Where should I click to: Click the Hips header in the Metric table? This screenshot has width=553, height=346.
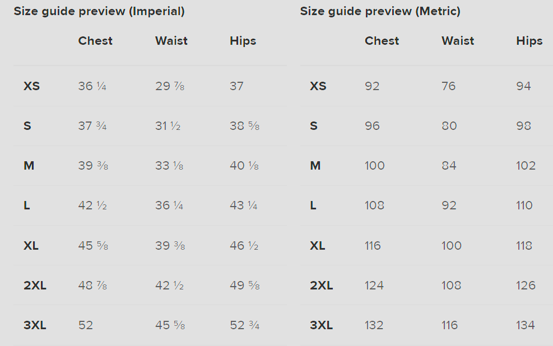(x=529, y=41)
